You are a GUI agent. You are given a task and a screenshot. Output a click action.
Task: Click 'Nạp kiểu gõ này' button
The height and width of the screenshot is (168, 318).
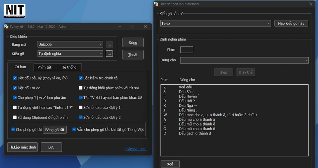(x=291, y=23)
